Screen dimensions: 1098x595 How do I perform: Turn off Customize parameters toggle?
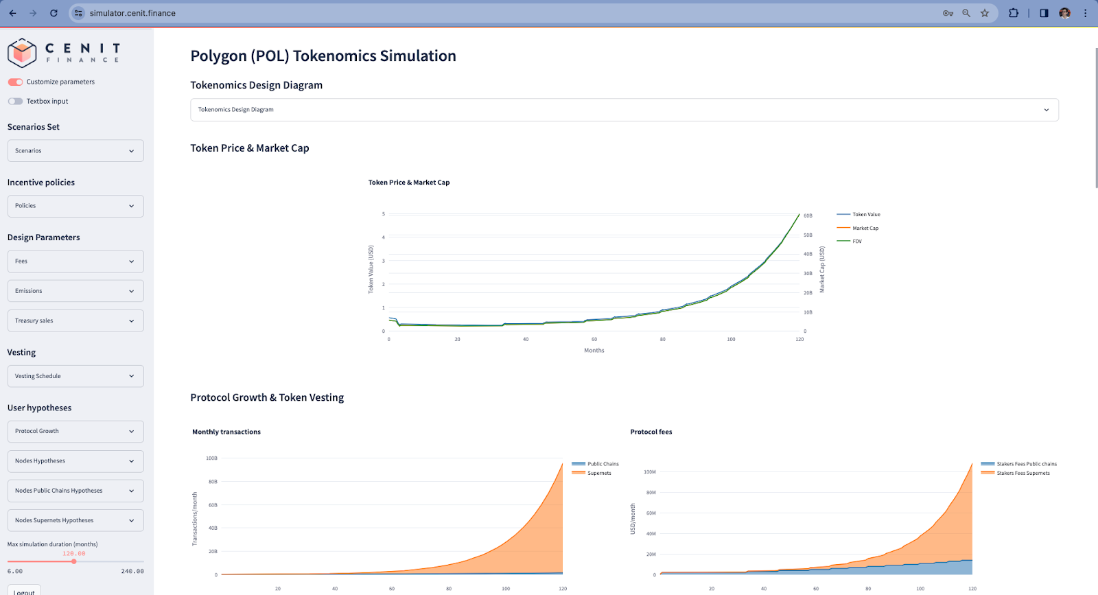[15, 82]
